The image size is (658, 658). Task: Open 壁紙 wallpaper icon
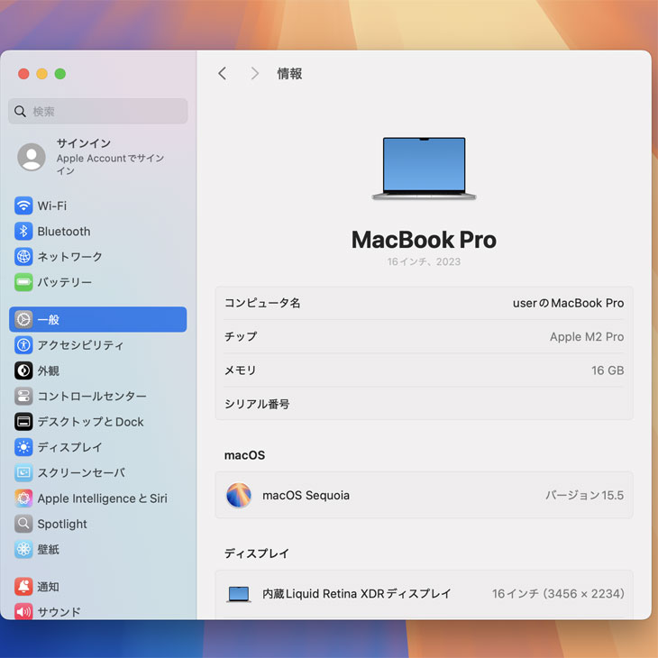pyautogui.click(x=23, y=549)
